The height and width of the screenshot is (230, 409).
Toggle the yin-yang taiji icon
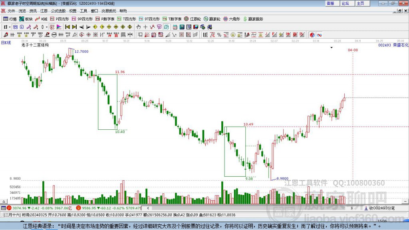tap(312, 35)
